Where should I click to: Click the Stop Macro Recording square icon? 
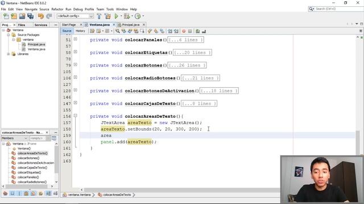click(190, 31)
